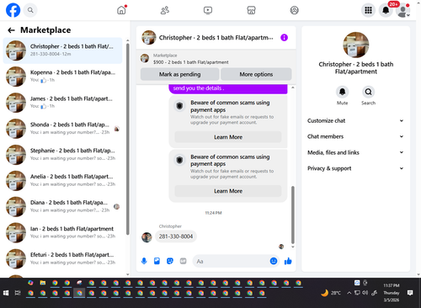Screen dimensions: 421x308
Task: Expand the Customize chat section
Action: [x=355, y=121]
